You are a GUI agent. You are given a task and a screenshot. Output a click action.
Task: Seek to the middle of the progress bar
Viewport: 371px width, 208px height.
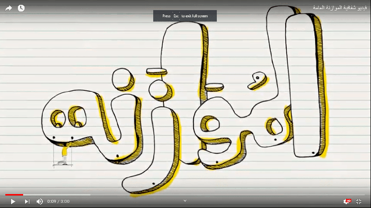coord(185,195)
